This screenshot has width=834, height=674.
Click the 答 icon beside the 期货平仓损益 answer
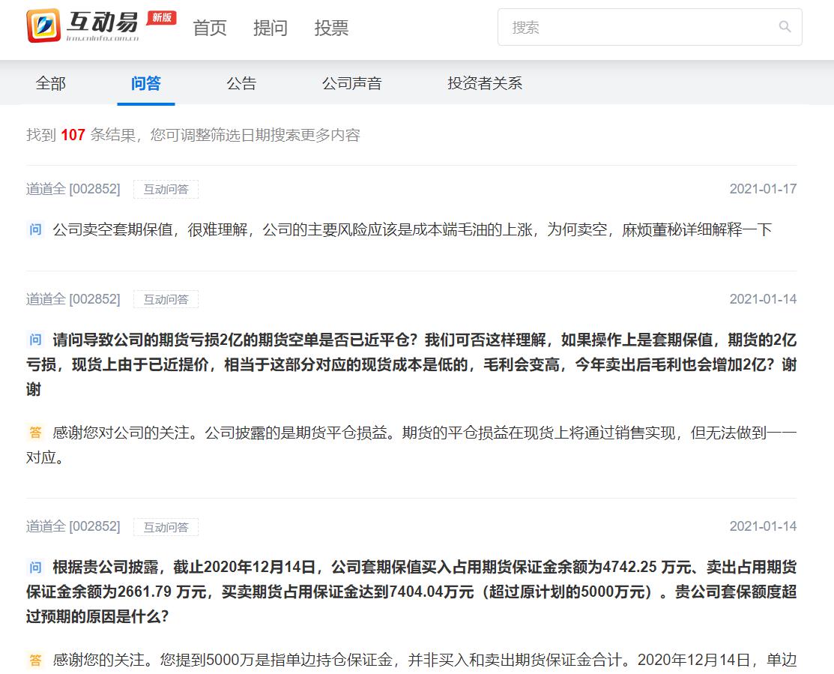[x=35, y=433]
